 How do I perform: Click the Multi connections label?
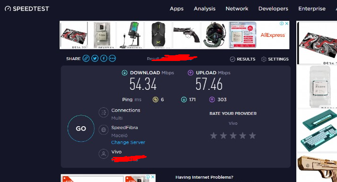pyautogui.click(x=117, y=118)
